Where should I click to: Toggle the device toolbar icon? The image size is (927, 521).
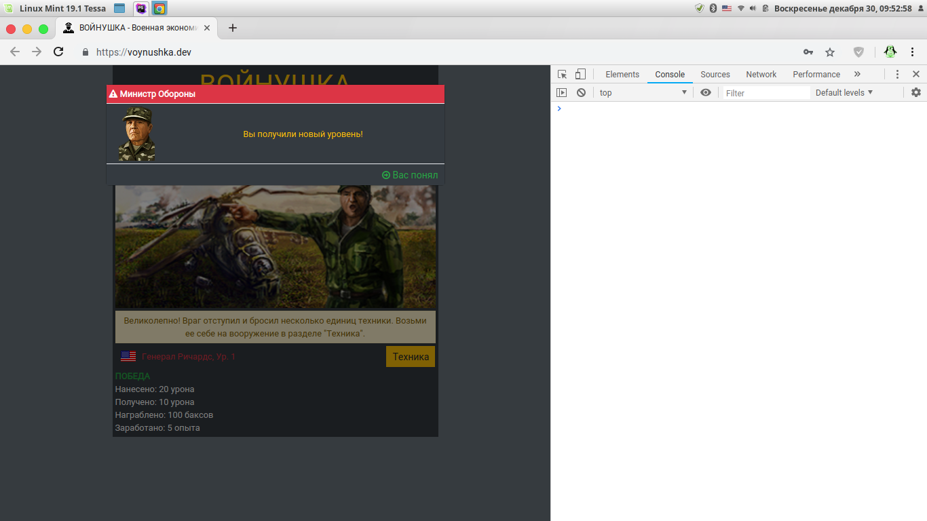pos(580,75)
